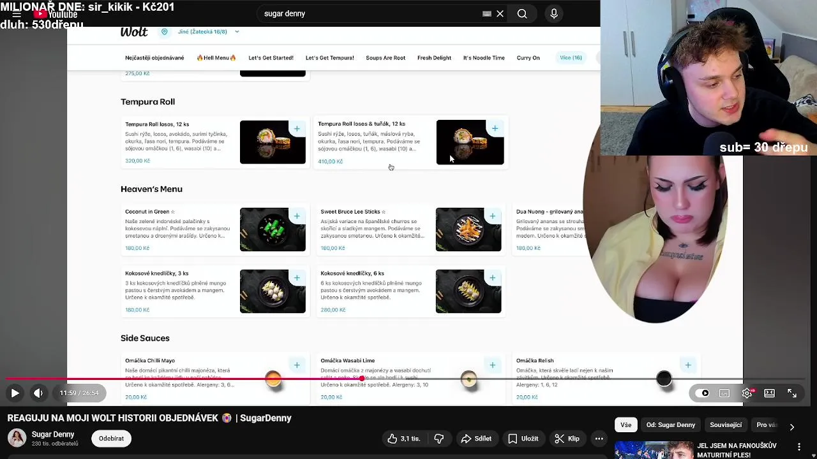
Task: Select the 'Vše' filter chip
Action: (x=626, y=425)
